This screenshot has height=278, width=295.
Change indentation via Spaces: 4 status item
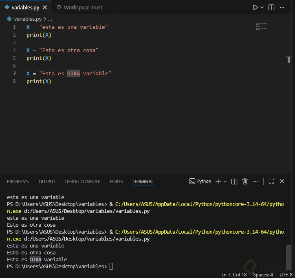(x=263, y=274)
